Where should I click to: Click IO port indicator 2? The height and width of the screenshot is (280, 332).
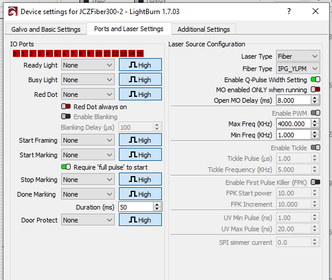[x=33, y=53]
